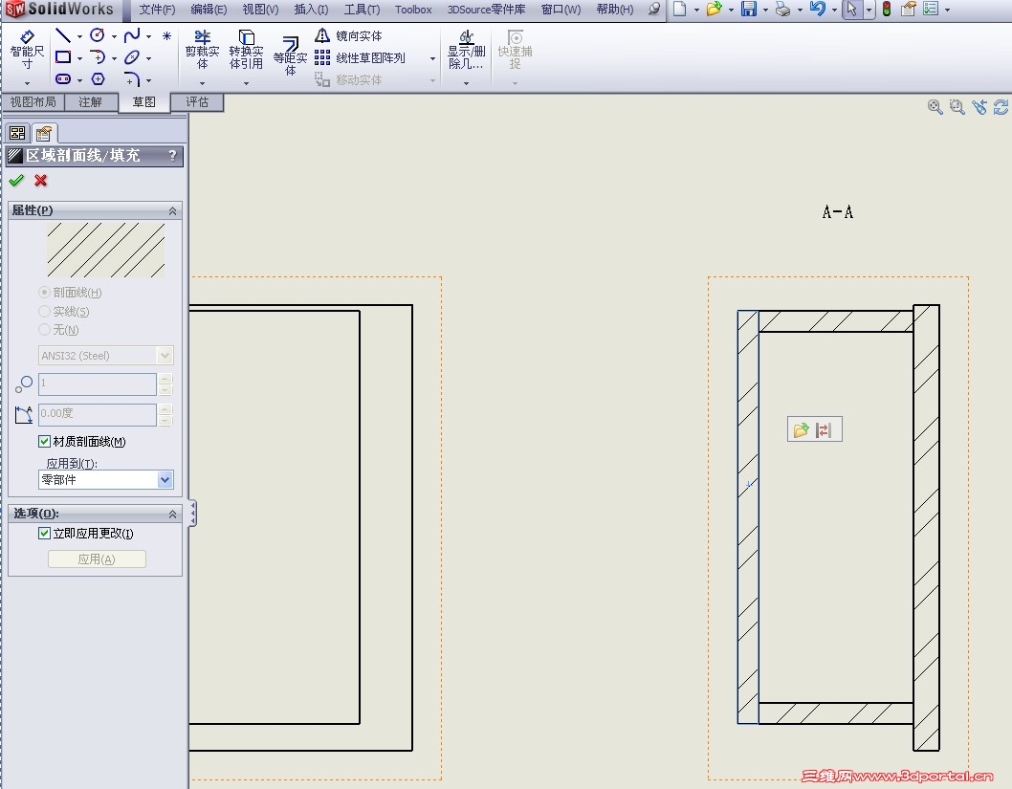Click the Select cursor tool icon
Image resolution: width=1012 pixels, height=789 pixels.
pos(852,9)
